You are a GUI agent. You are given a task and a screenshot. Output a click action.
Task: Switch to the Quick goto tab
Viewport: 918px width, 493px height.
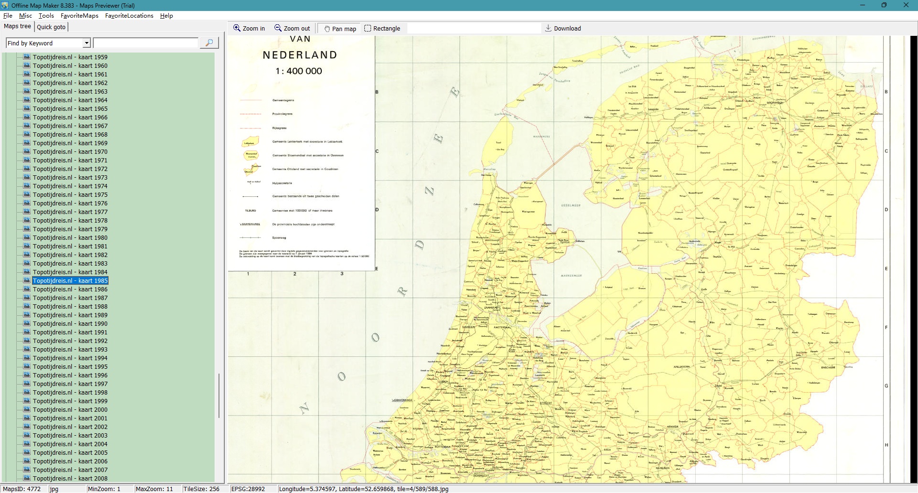(51, 27)
